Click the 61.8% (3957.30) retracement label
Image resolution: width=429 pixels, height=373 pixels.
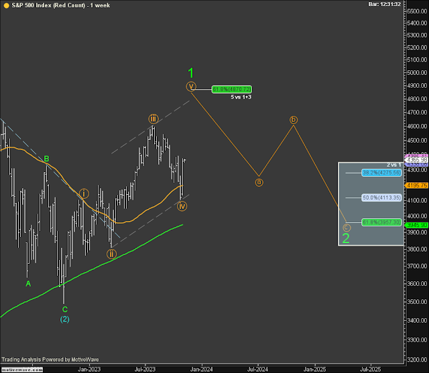tap(381, 222)
